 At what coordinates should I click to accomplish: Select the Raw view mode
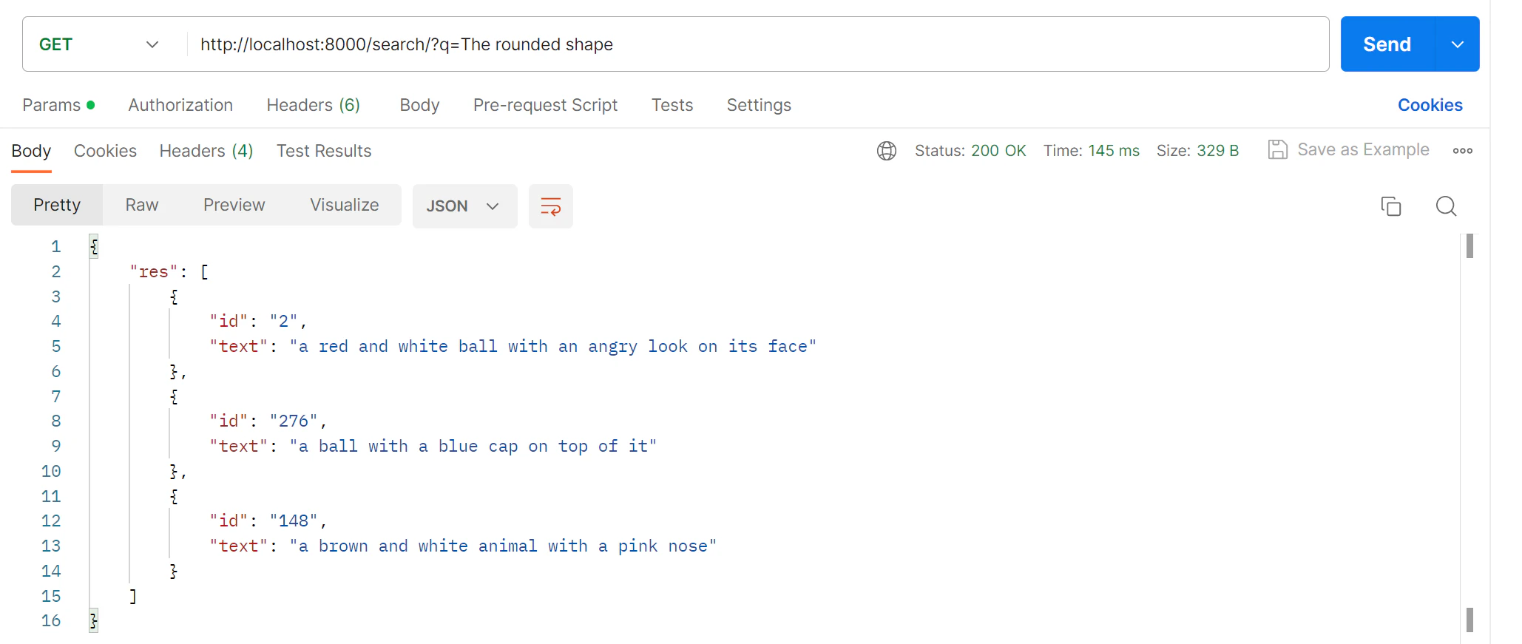click(x=141, y=205)
